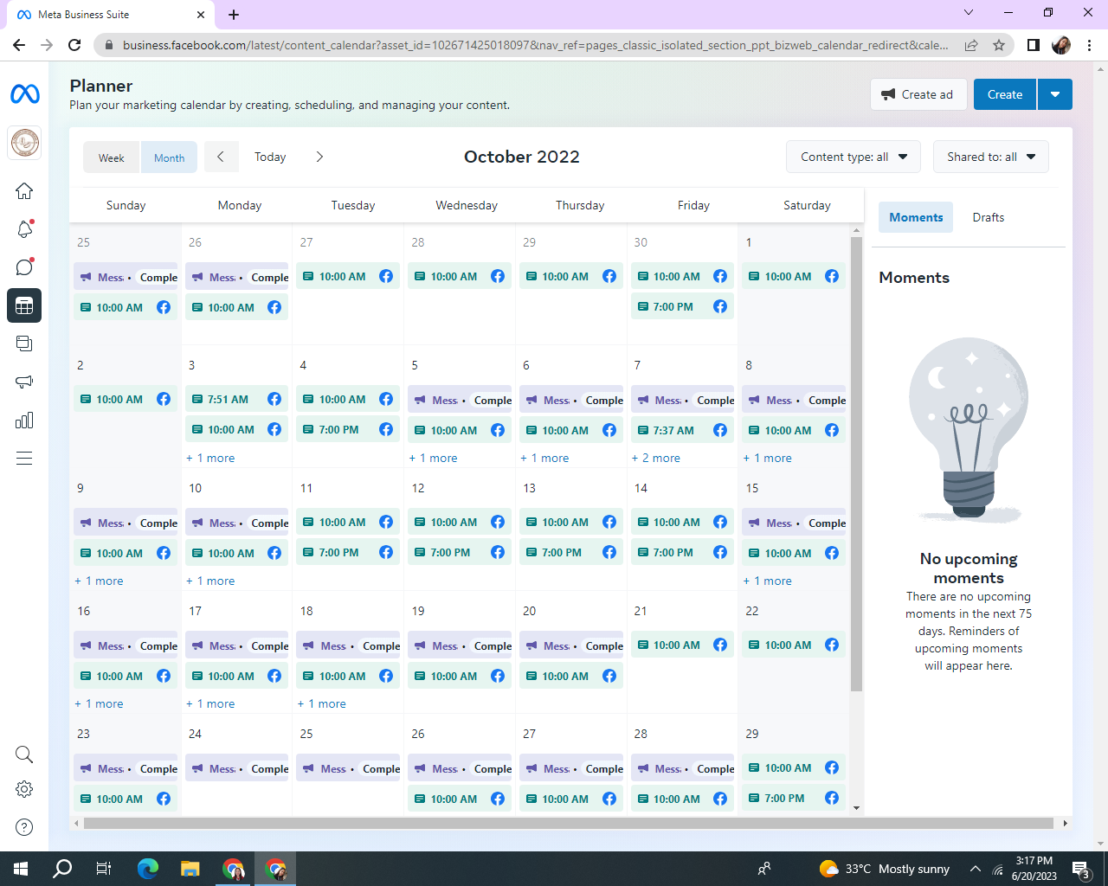Open the 7:51 AM post on October 3
This screenshot has width=1108, height=886.
[x=237, y=399]
